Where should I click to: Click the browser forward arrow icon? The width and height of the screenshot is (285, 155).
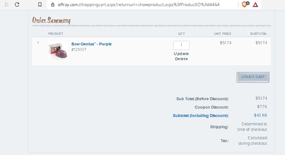7,5
